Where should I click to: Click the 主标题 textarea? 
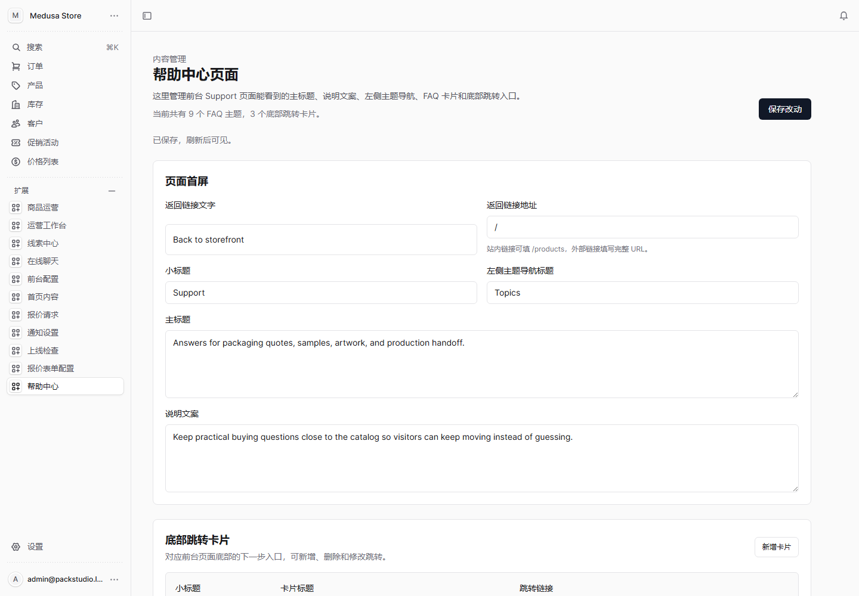[x=482, y=364]
